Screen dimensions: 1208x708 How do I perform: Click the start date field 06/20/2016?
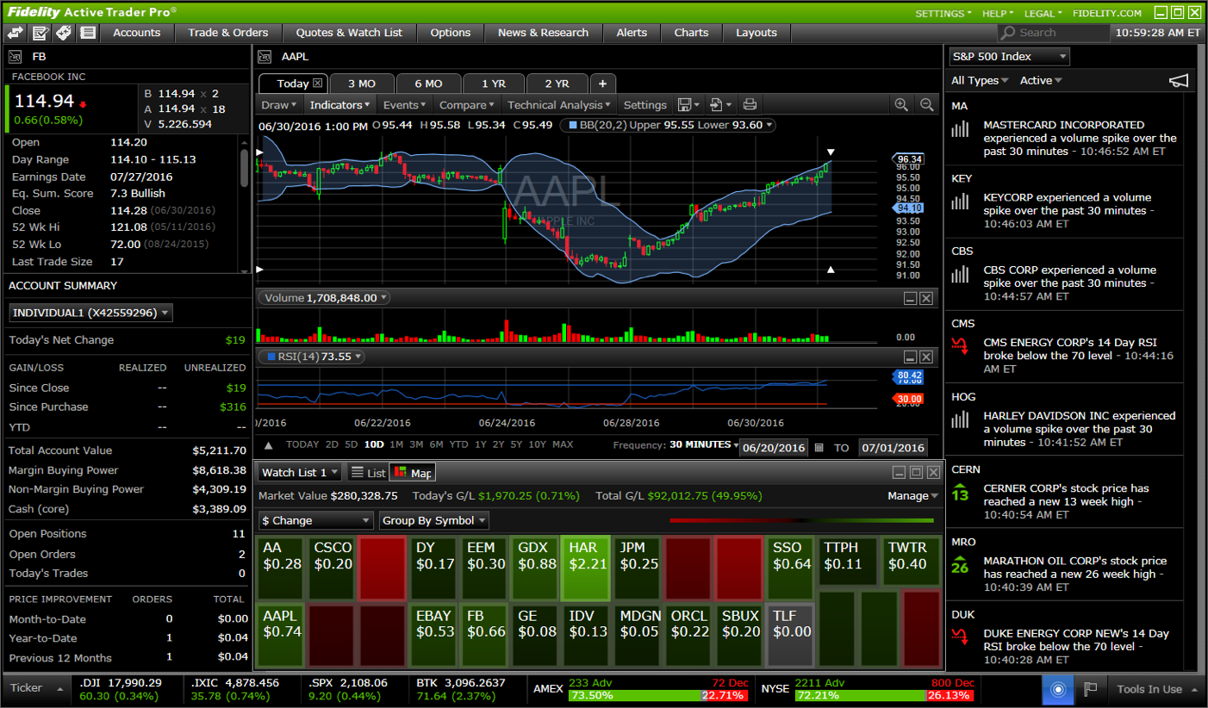774,448
